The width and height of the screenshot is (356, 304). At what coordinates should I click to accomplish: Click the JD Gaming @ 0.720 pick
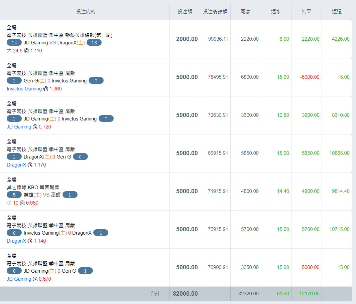coord(29,127)
